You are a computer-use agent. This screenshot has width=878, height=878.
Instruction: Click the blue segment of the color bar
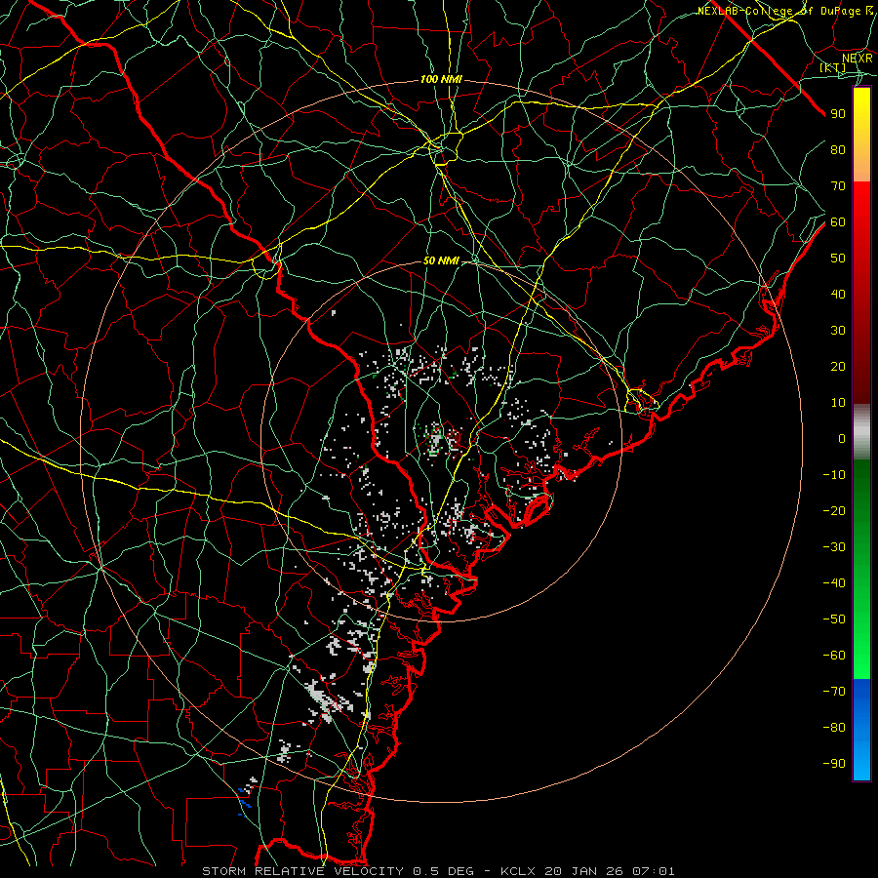[861, 730]
